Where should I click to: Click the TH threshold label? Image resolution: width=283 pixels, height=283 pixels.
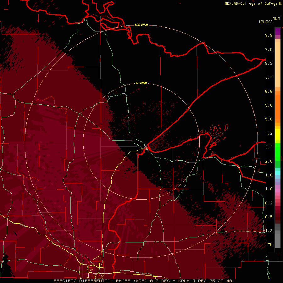pos(270,245)
